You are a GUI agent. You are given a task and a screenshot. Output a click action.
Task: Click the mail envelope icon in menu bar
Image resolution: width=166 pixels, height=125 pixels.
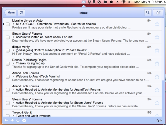[x=84, y=2]
